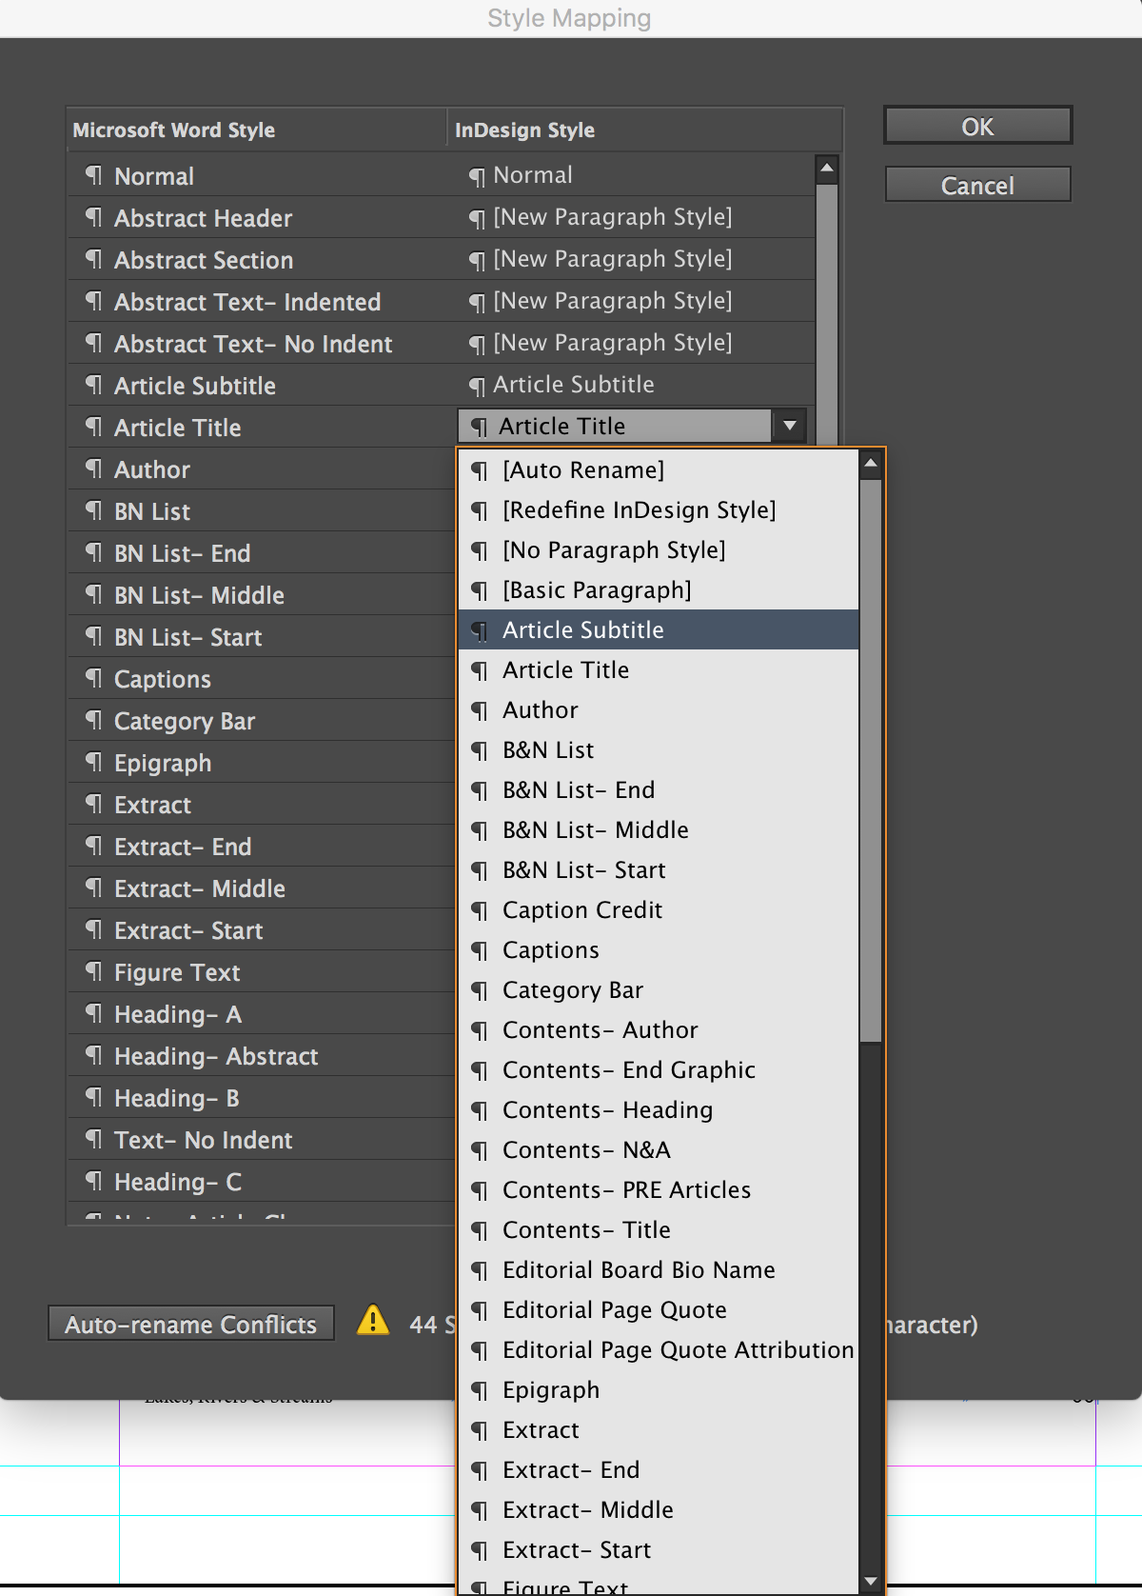Screen dimensions: 1142x1596
Task: Click InDesign style Normal for Normal row
Action: [522, 175]
